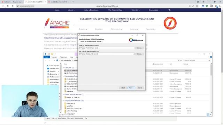
Task: Click the search magnifier in the Explorer search box
Action: (209, 60)
